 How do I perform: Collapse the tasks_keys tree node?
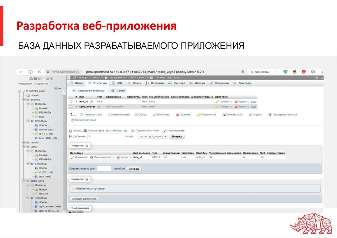click(23, 181)
